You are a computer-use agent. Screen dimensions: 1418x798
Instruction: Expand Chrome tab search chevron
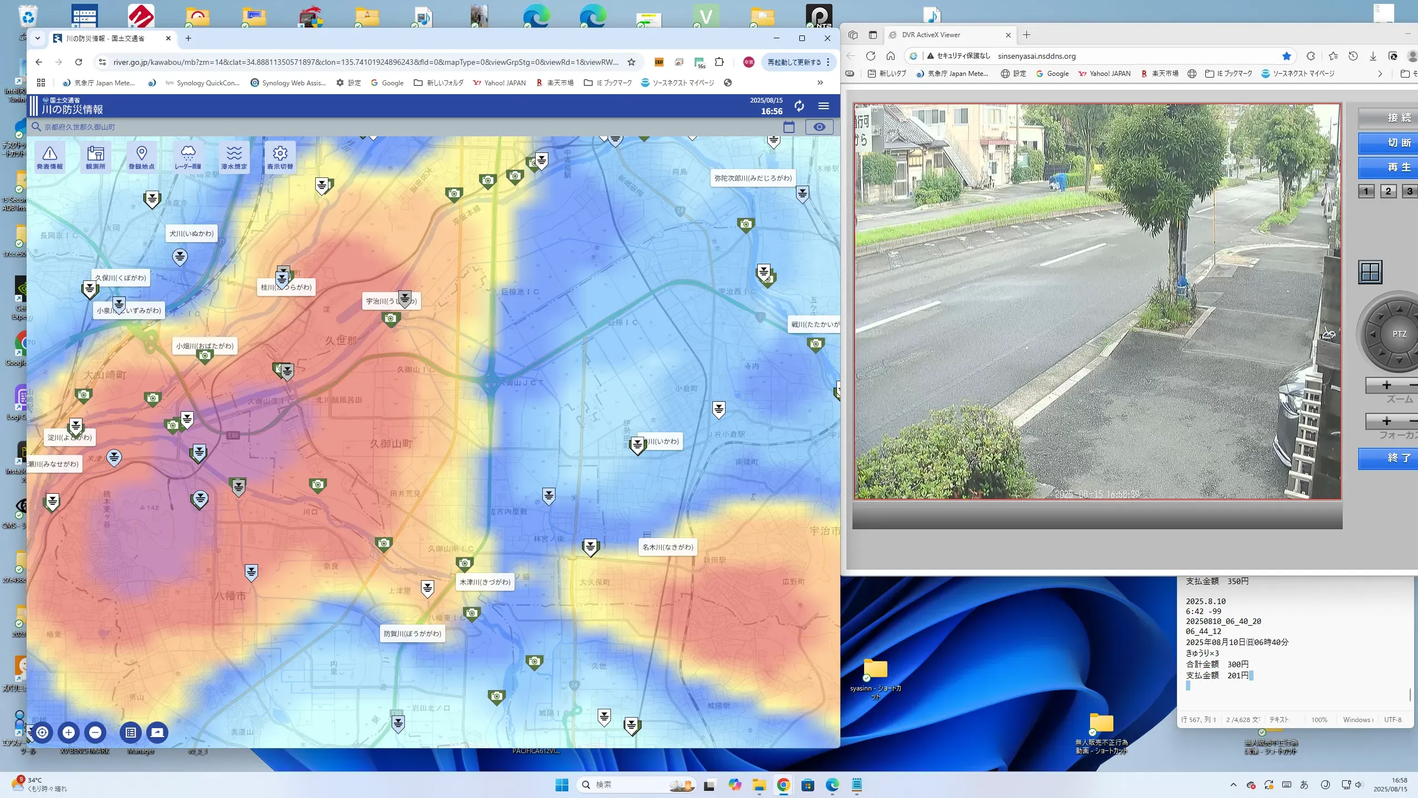coord(38,38)
